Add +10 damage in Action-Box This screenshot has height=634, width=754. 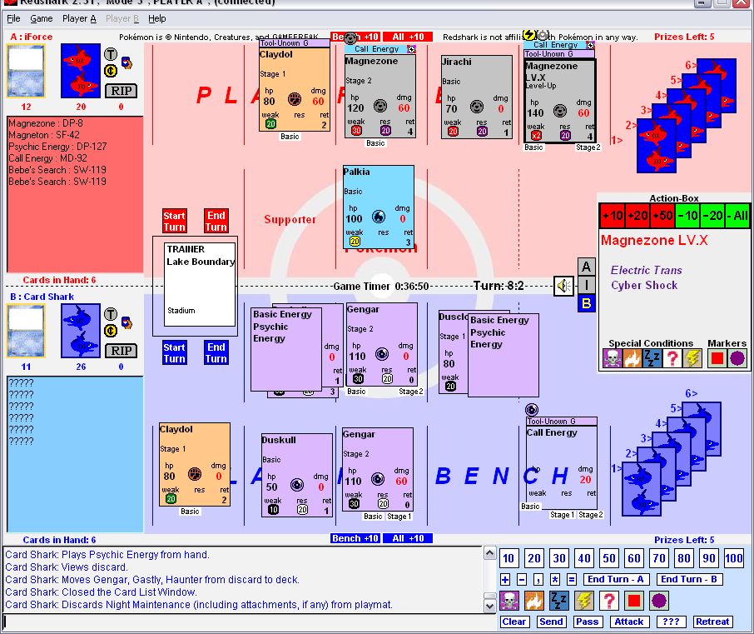pos(613,216)
